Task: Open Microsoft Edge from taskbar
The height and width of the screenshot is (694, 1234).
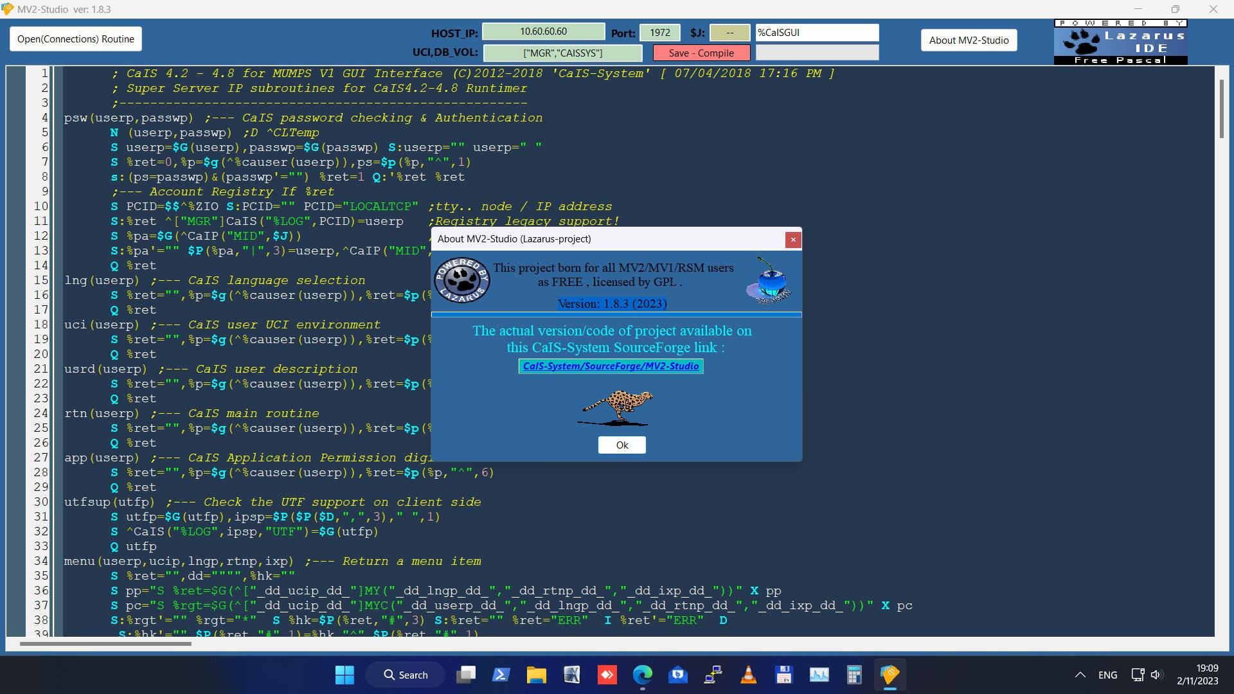Action: tap(642, 675)
